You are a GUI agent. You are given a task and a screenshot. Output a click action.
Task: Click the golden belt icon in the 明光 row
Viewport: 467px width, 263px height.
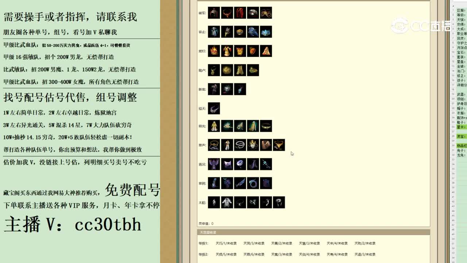[x=266, y=126]
